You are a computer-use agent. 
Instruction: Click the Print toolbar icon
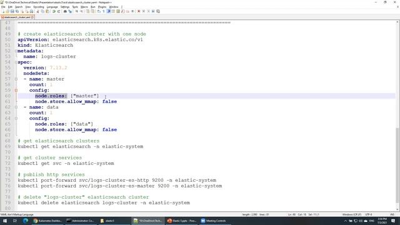(x=32, y=11)
